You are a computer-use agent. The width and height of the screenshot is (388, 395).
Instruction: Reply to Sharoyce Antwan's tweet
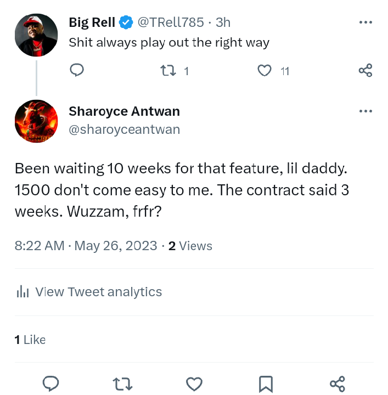pos(51,383)
